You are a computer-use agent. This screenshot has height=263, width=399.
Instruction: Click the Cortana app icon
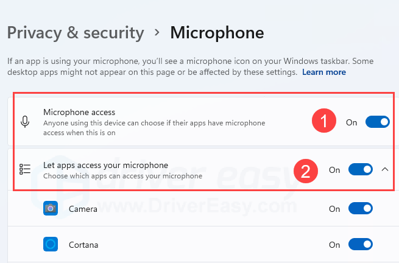pyautogui.click(x=51, y=244)
